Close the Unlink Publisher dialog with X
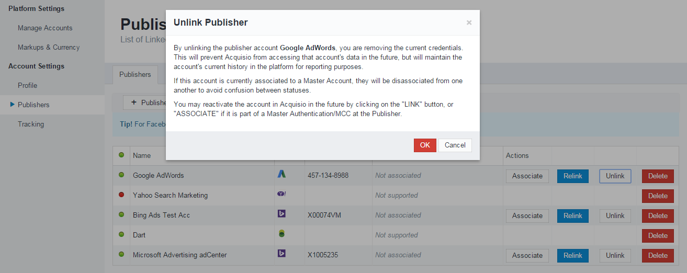Viewport: 687px width, 273px height. pyautogui.click(x=469, y=22)
